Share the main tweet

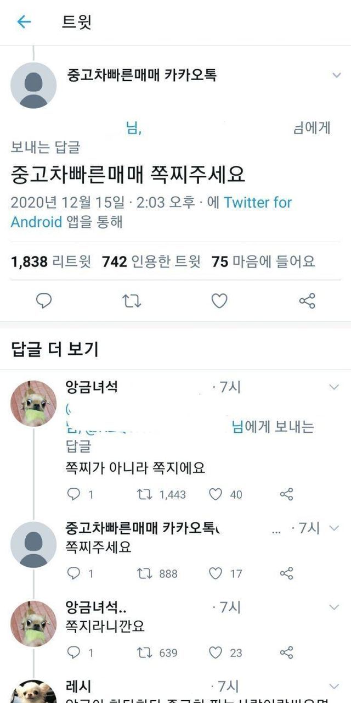[x=307, y=300]
